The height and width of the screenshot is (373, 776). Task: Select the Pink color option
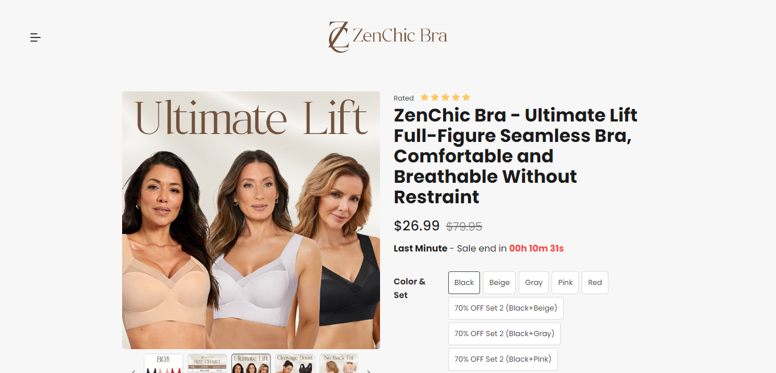[x=565, y=283]
